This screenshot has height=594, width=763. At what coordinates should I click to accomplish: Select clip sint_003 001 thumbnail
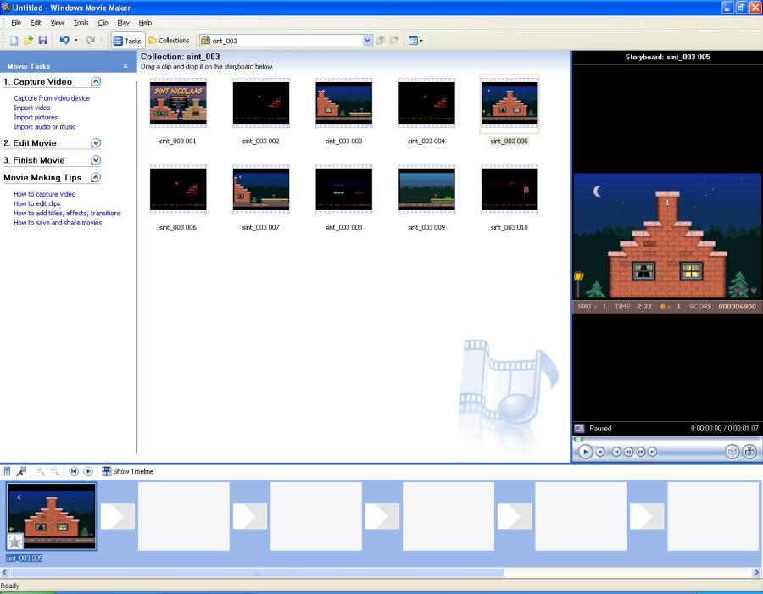178,103
